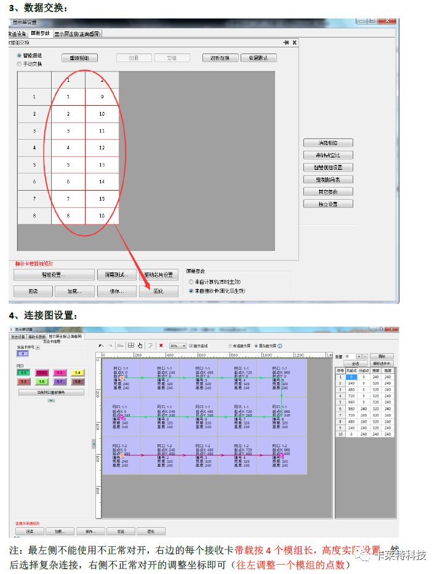Screen dimensions: 440x574
Task: Select the hand pan tool
Action: tap(140, 345)
